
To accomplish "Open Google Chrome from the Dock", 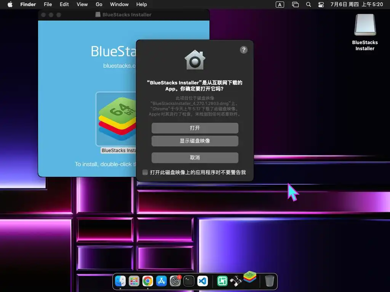I will [148, 281].
